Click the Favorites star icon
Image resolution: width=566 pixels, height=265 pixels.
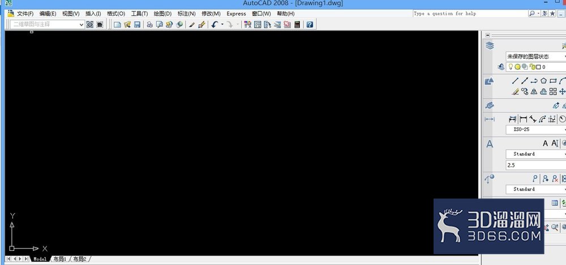pos(552,14)
